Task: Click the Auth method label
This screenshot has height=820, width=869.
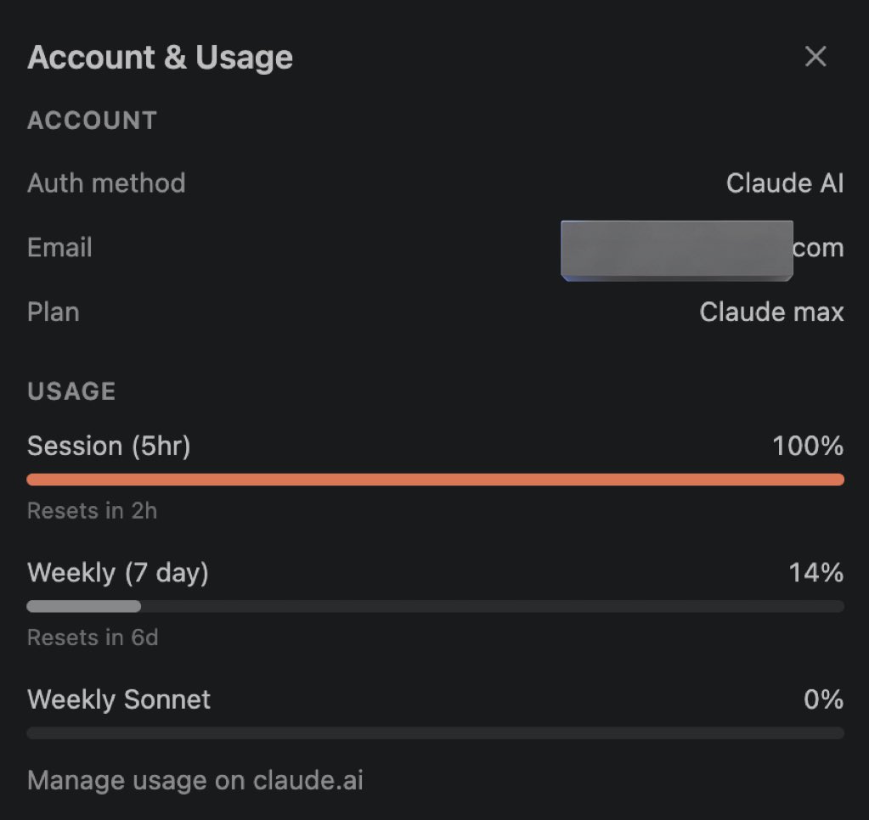Action: (106, 183)
